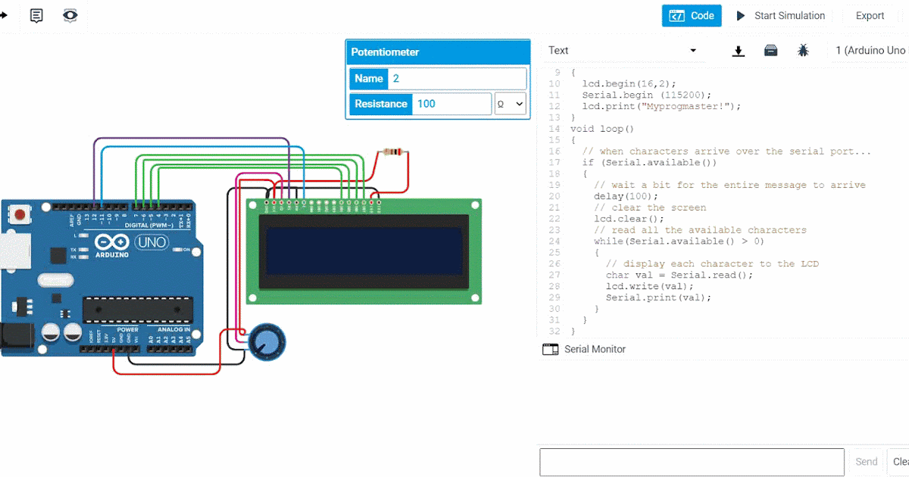Viewport: 909px width, 477px height.
Task: Open the notes annotation tool
Action: coord(36,15)
